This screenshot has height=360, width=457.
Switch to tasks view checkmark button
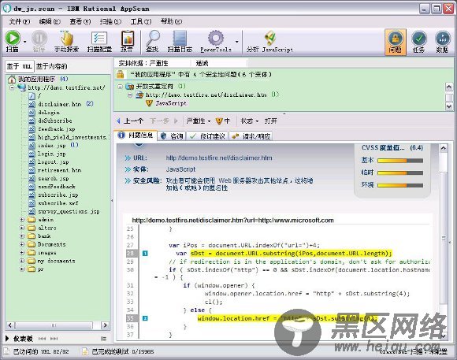[x=419, y=42]
